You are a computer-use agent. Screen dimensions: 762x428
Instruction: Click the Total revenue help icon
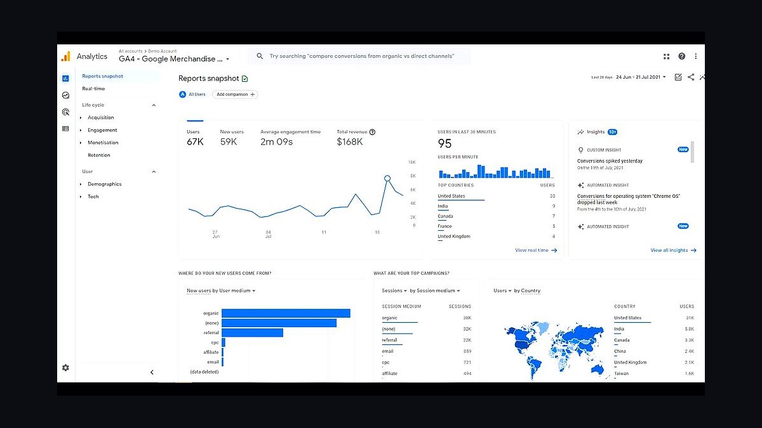tap(372, 132)
